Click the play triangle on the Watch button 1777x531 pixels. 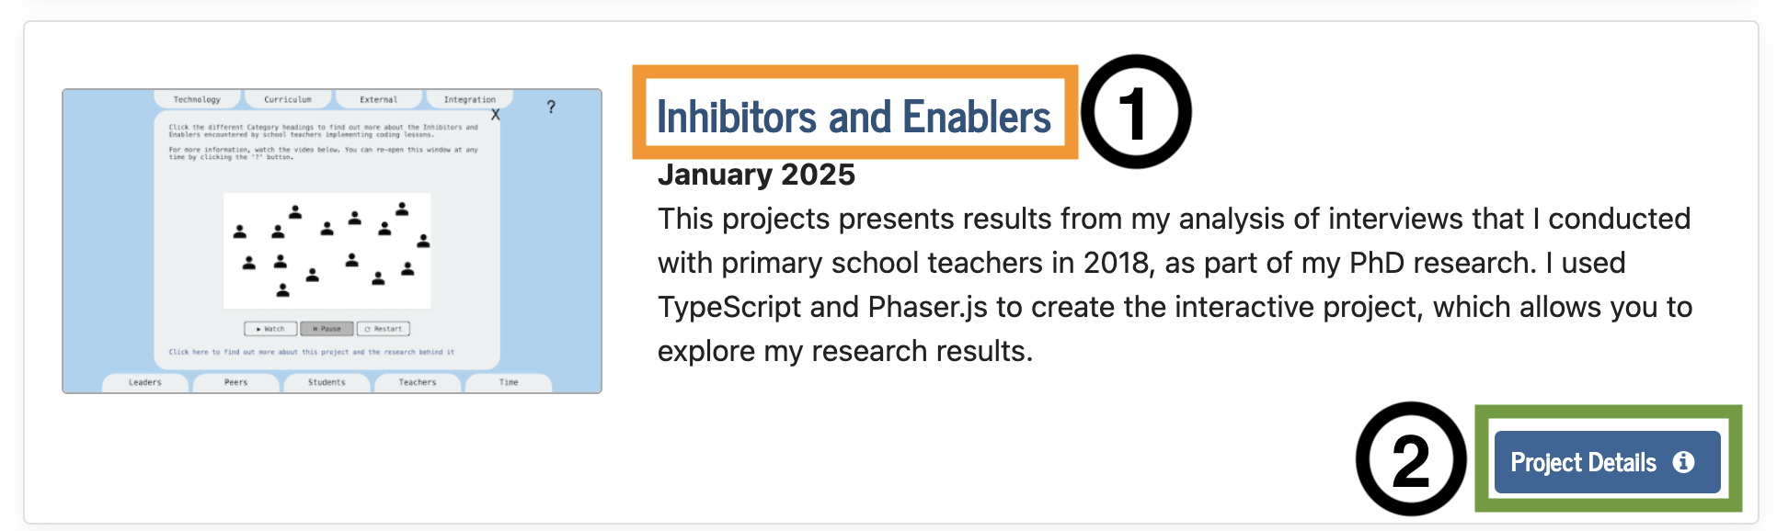(258, 329)
